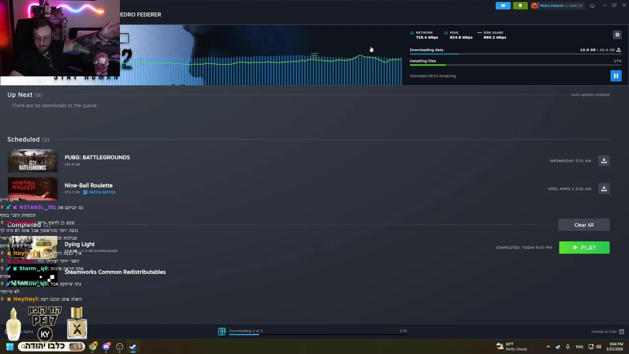Start Nine-Ball Roulette download now
The height and width of the screenshot is (354, 629).
[x=604, y=189]
